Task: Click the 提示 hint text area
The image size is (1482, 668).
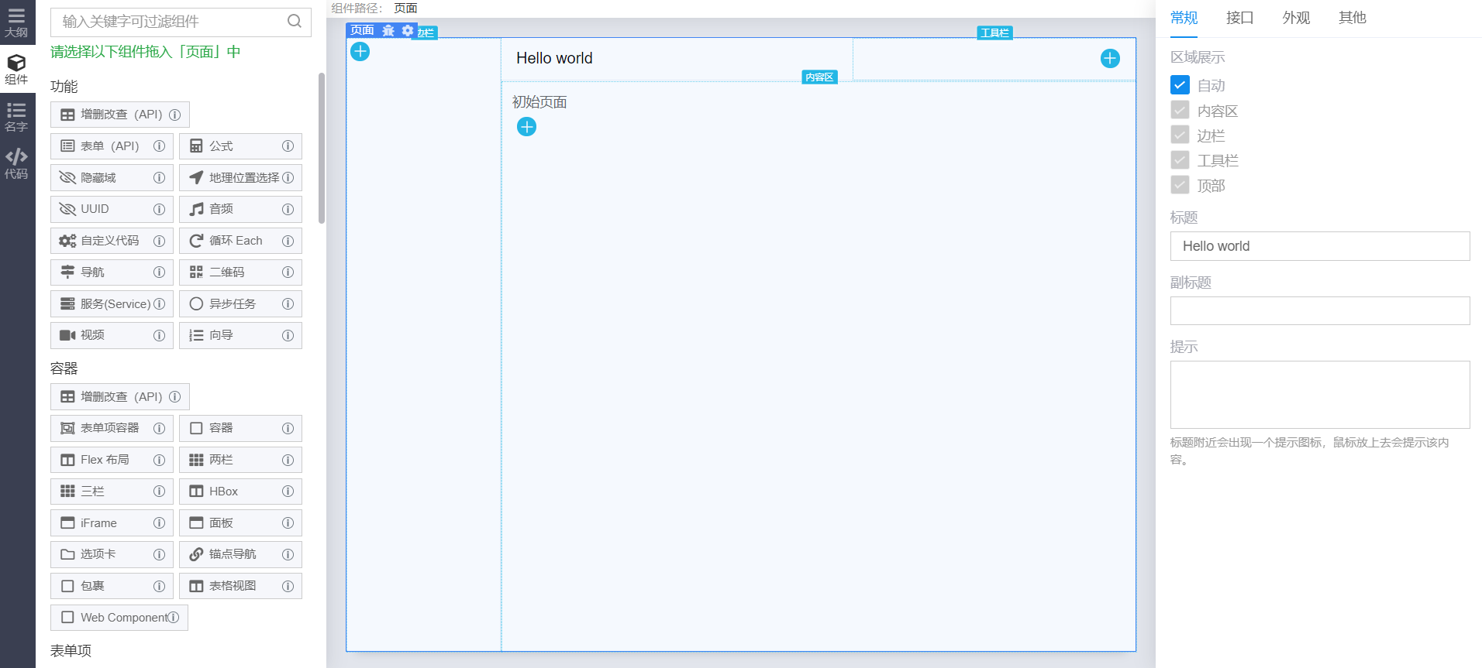Action: 1319,395
